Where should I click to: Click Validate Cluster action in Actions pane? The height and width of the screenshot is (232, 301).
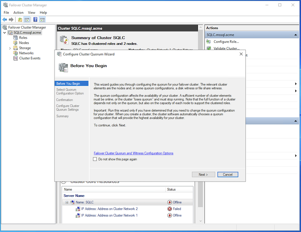coord(227,48)
